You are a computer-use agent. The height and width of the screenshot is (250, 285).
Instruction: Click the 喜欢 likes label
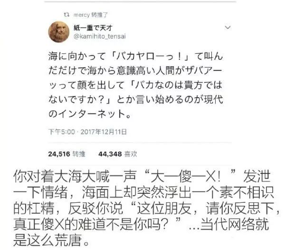click(131, 154)
